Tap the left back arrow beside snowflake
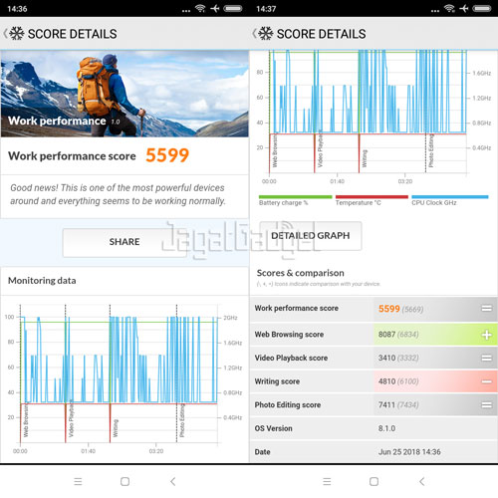The width and height of the screenshot is (498, 498). pyautogui.click(x=5, y=34)
